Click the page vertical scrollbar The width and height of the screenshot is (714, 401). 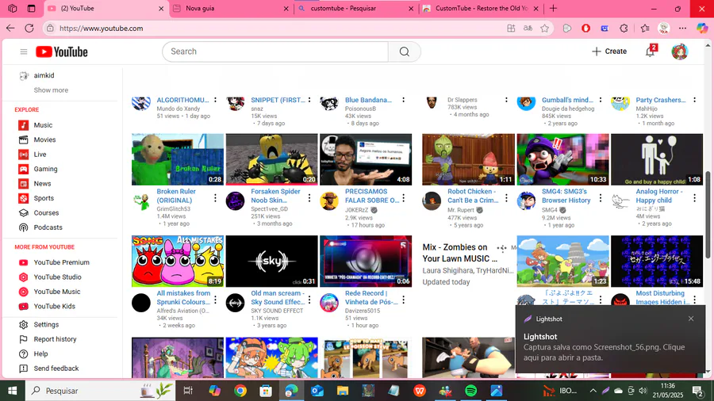tap(708, 214)
